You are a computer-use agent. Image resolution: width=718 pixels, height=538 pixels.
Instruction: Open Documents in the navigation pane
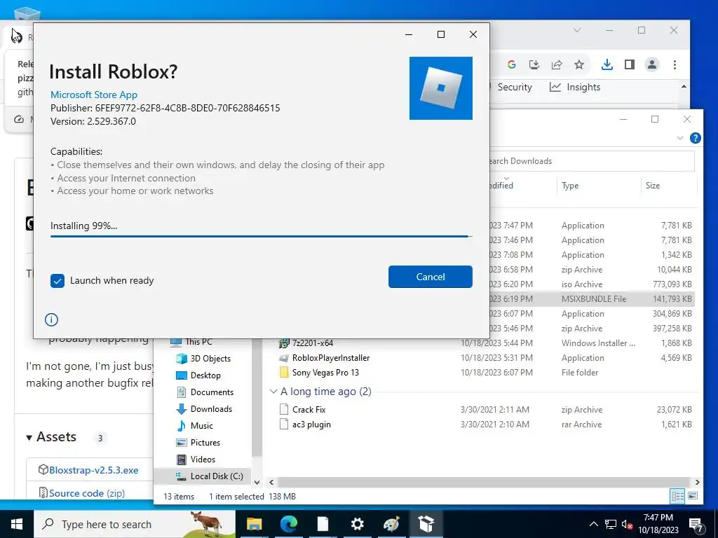tap(212, 392)
